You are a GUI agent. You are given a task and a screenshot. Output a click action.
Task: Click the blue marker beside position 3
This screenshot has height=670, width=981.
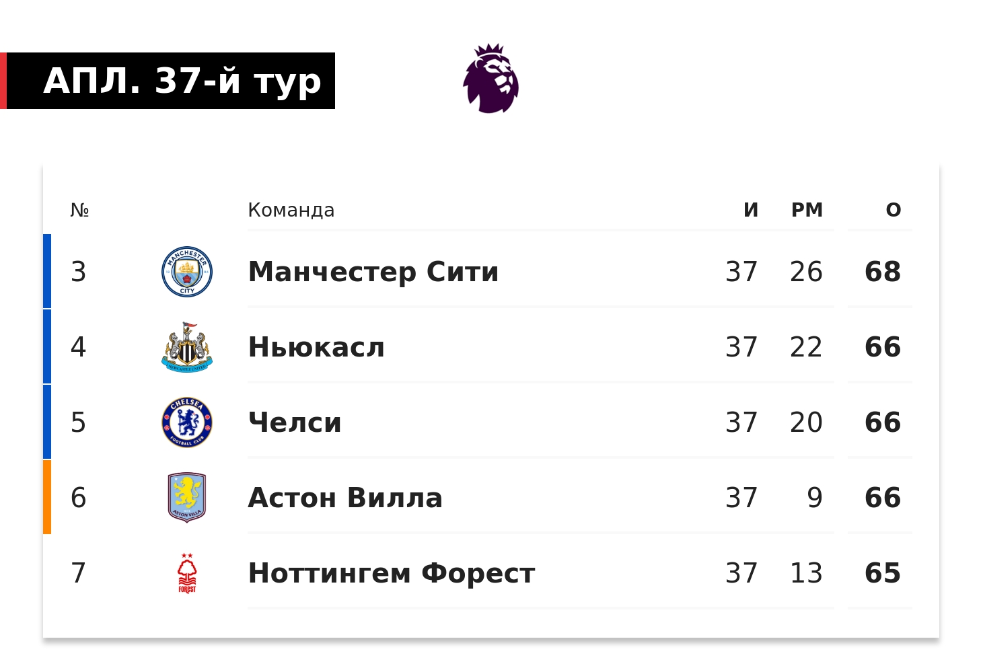point(47,271)
